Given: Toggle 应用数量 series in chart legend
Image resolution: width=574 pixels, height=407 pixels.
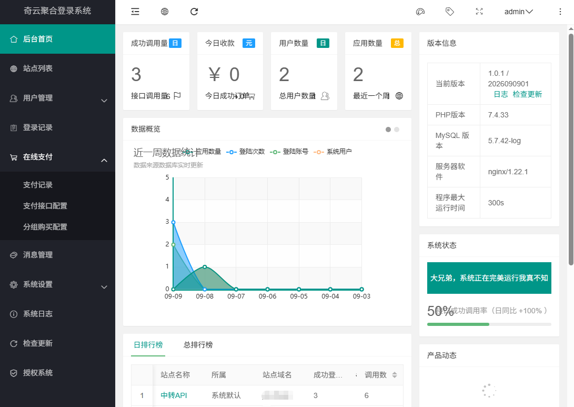Looking at the screenshot, I should point(203,152).
